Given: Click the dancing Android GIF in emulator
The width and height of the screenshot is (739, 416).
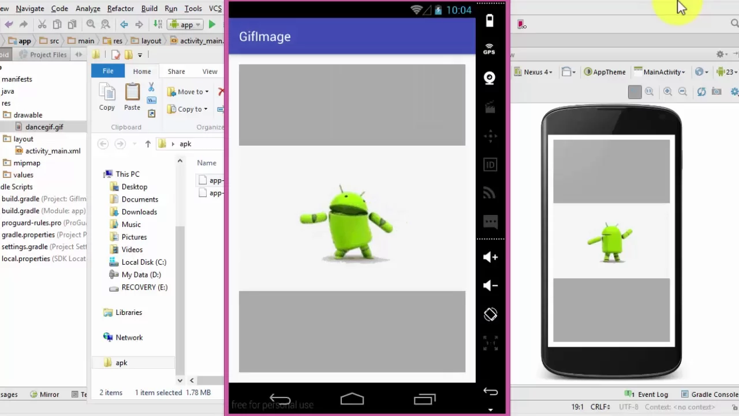Looking at the screenshot, I should [x=346, y=224].
